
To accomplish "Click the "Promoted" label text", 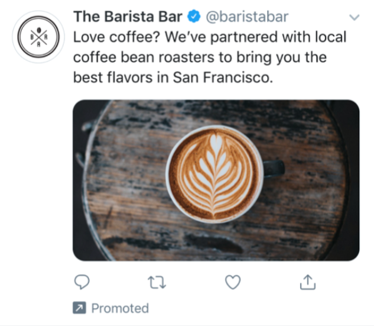I will [x=120, y=308].
